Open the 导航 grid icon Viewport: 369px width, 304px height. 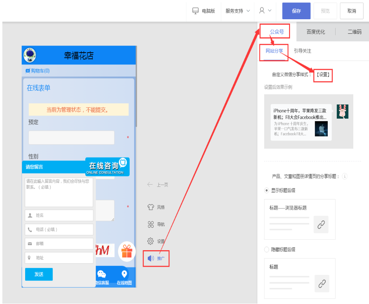point(151,224)
